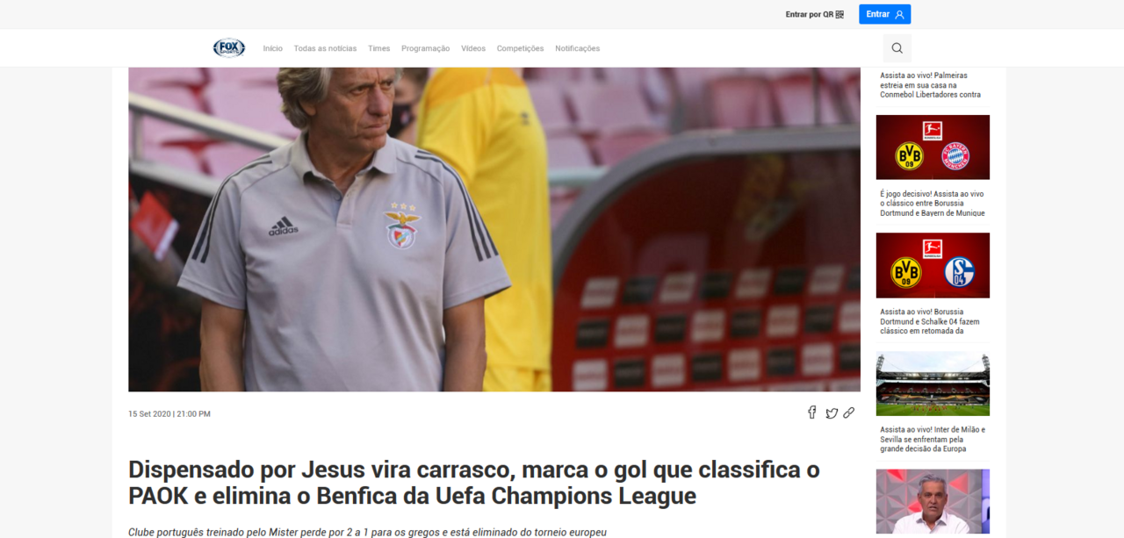Open the Início menu item
The height and width of the screenshot is (538, 1124).
pos(273,48)
